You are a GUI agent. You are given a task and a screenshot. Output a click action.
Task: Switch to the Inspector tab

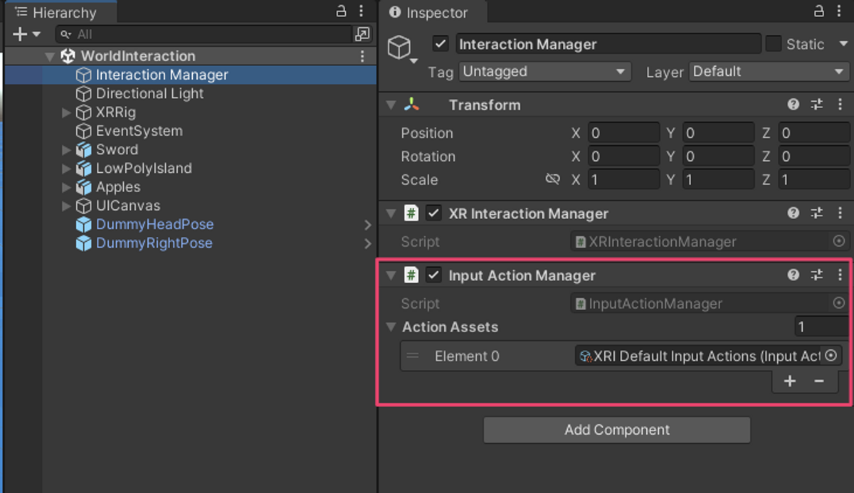[429, 13]
